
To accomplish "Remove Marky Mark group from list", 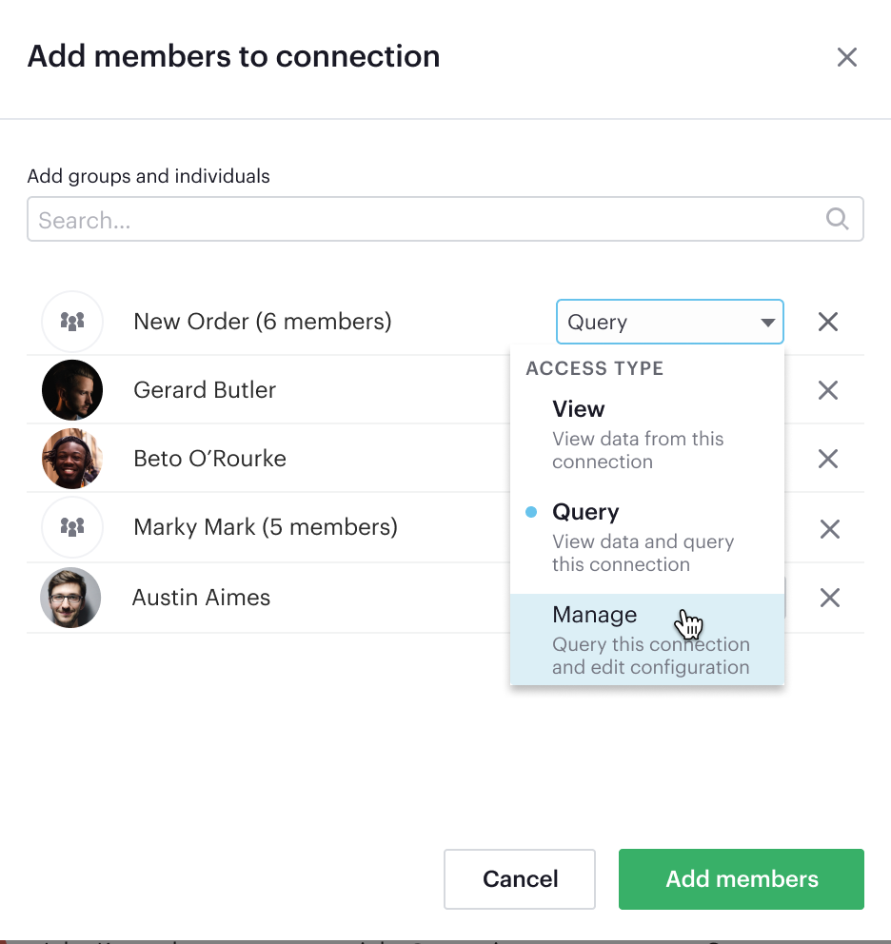I will [829, 529].
